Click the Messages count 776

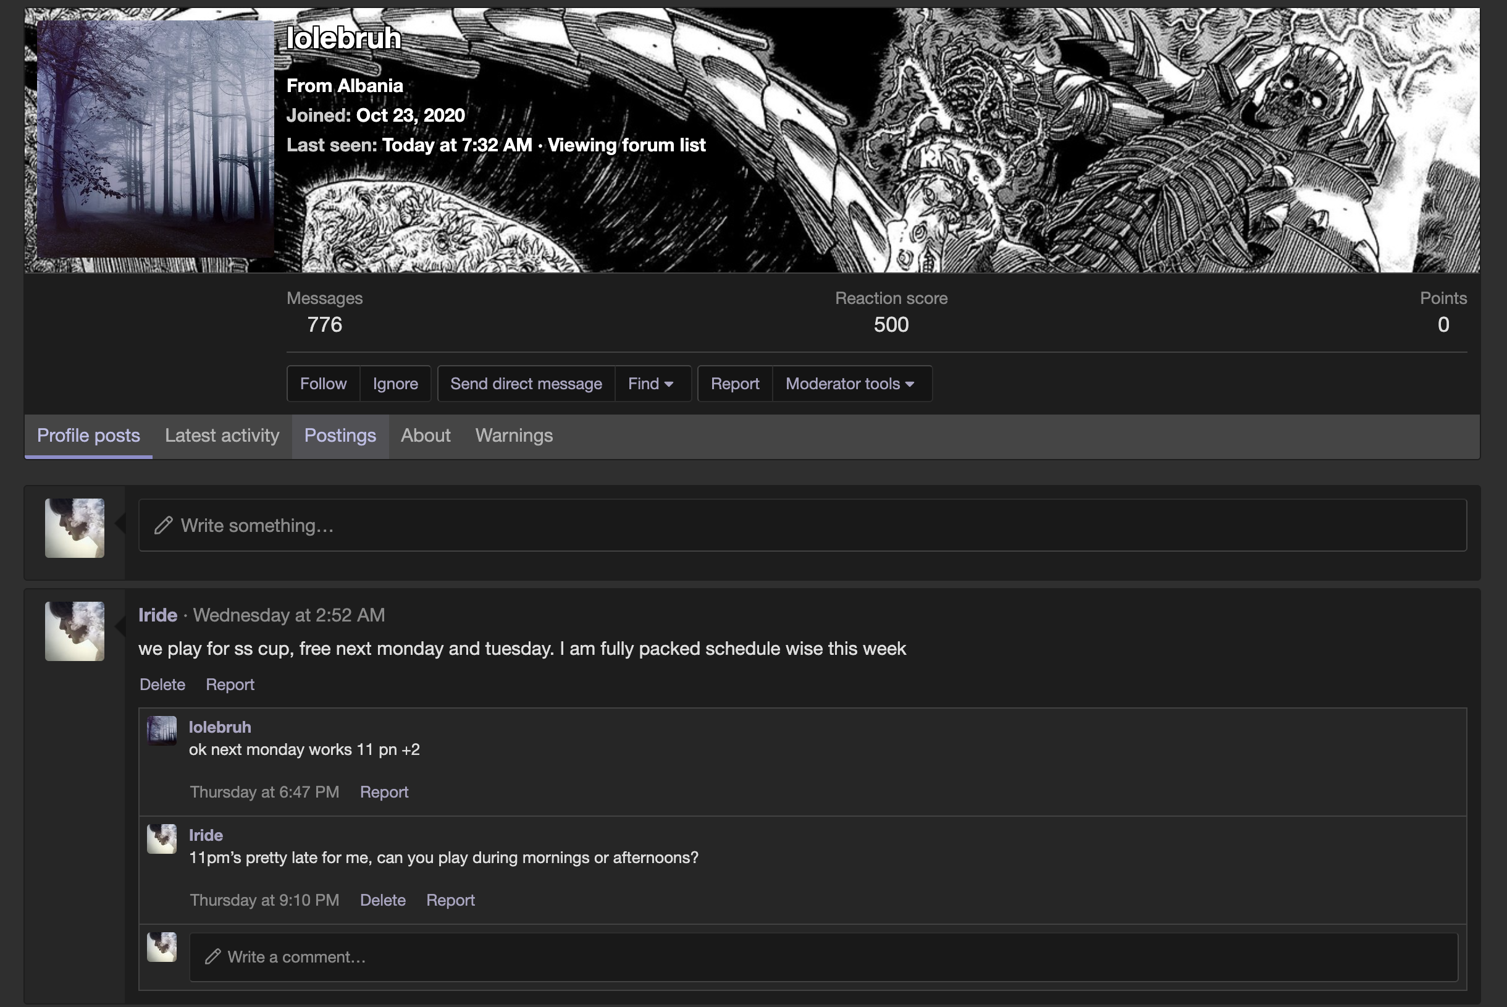[324, 324]
